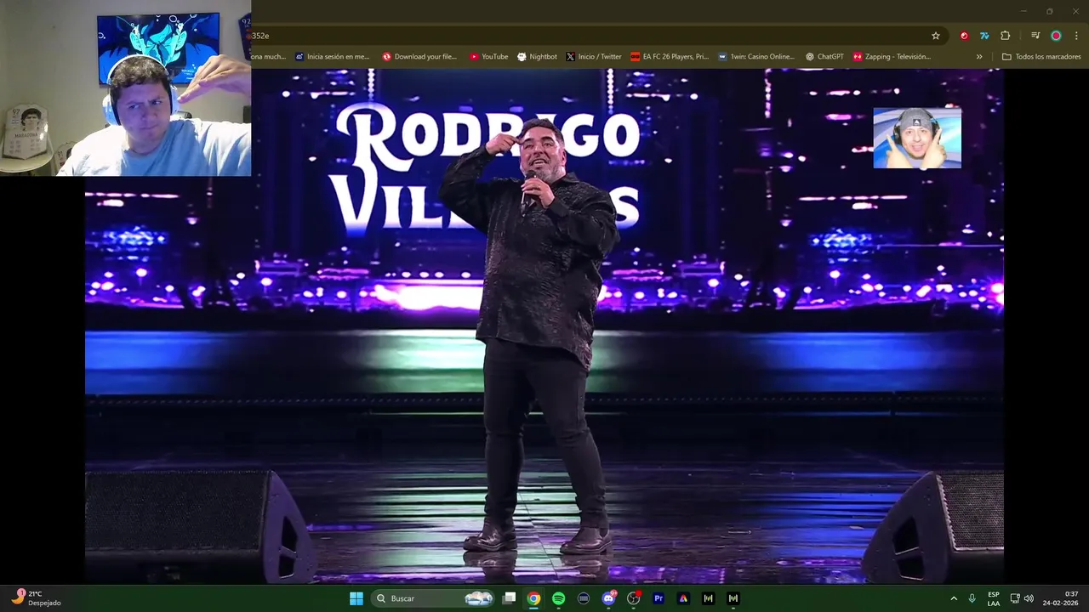Image resolution: width=1089 pixels, height=612 pixels.
Task: Show hidden system tray icons
Action: tap(954, 598)
